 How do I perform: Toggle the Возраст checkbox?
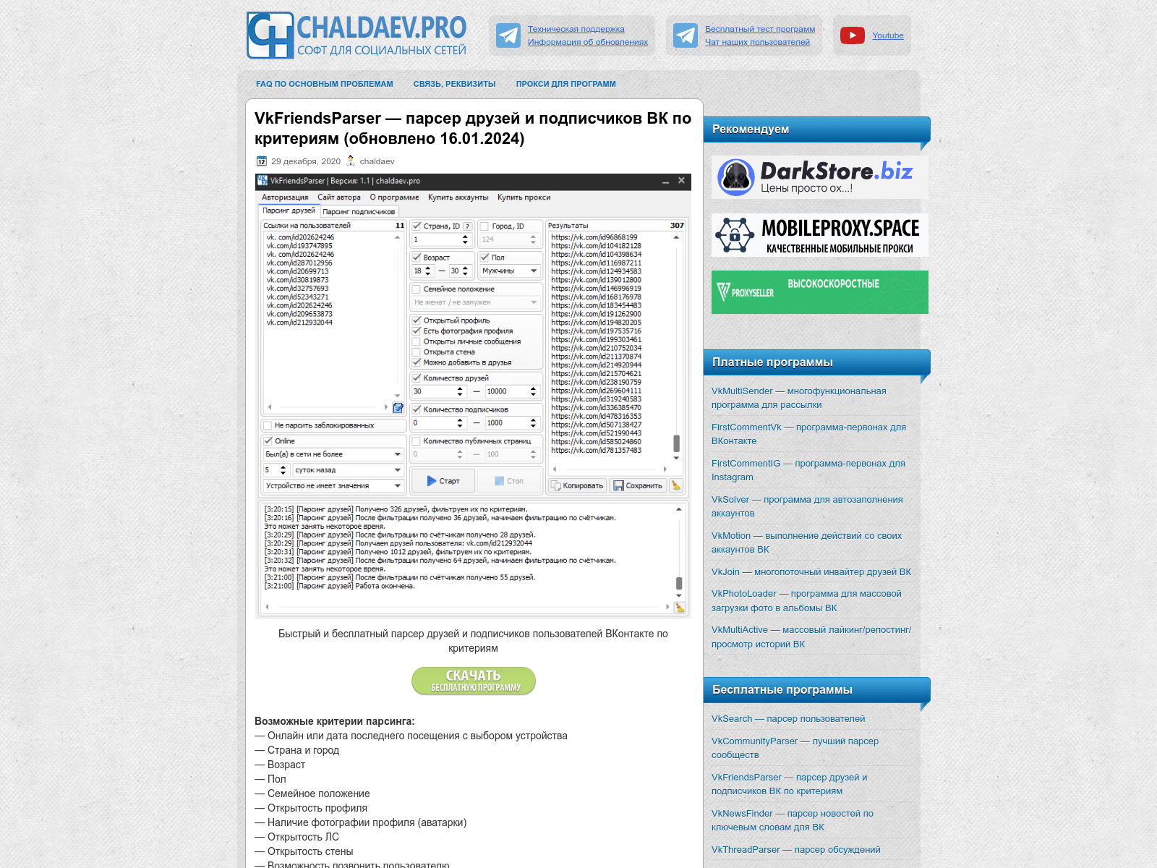point(417,258)
